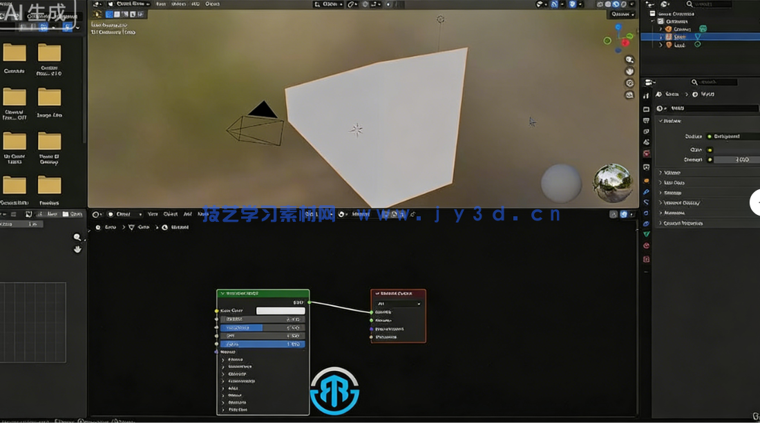Enable rendered viewport shading mode
This screenshot has height=427, width=760.
(625, 4)
